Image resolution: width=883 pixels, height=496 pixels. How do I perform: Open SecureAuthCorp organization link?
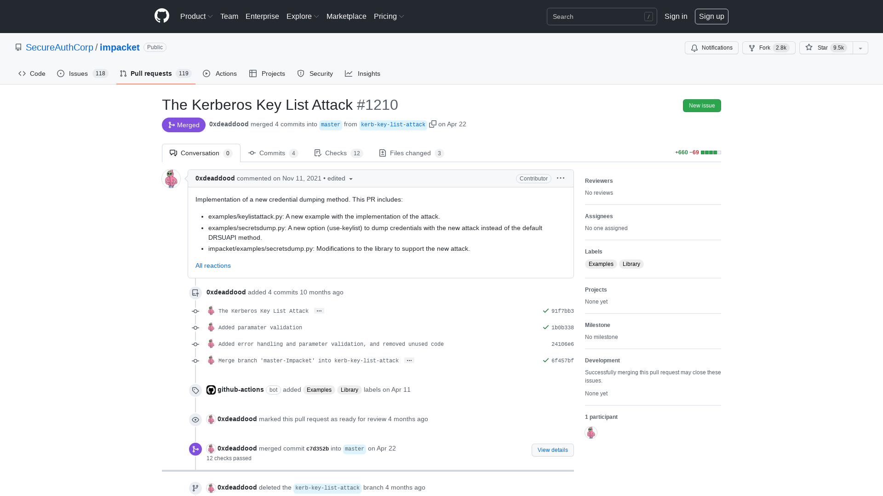pyautogui.click(x=59, y=47)
